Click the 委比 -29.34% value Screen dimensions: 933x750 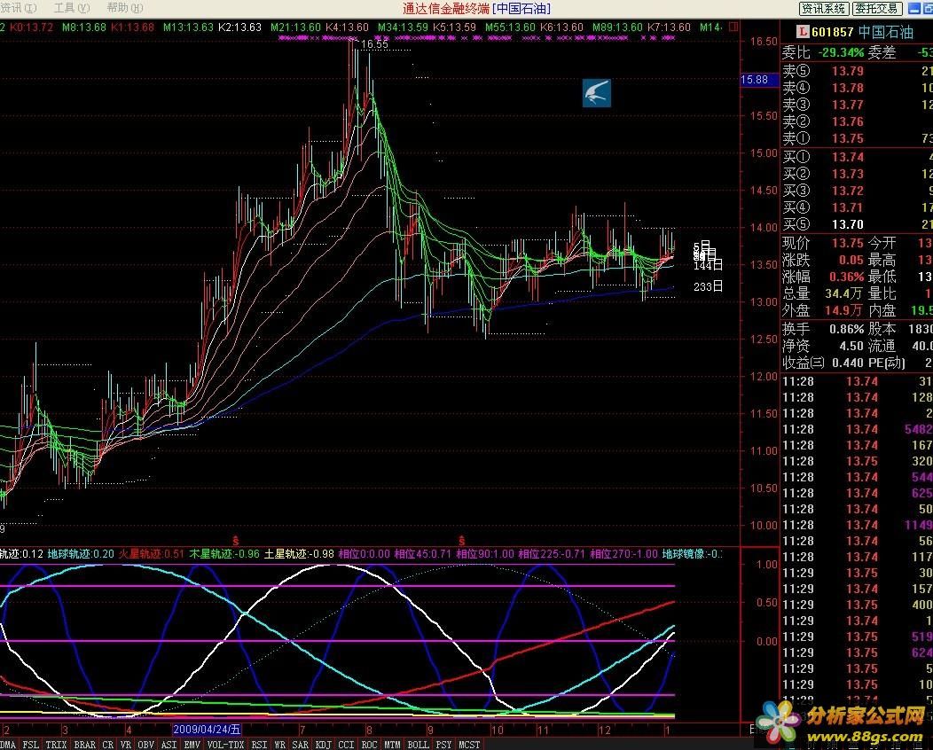click(841, 53)
